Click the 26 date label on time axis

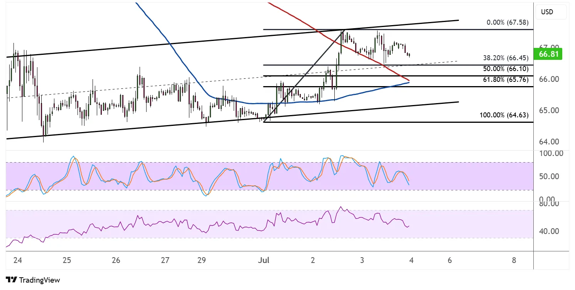click(x=116, y=260)
